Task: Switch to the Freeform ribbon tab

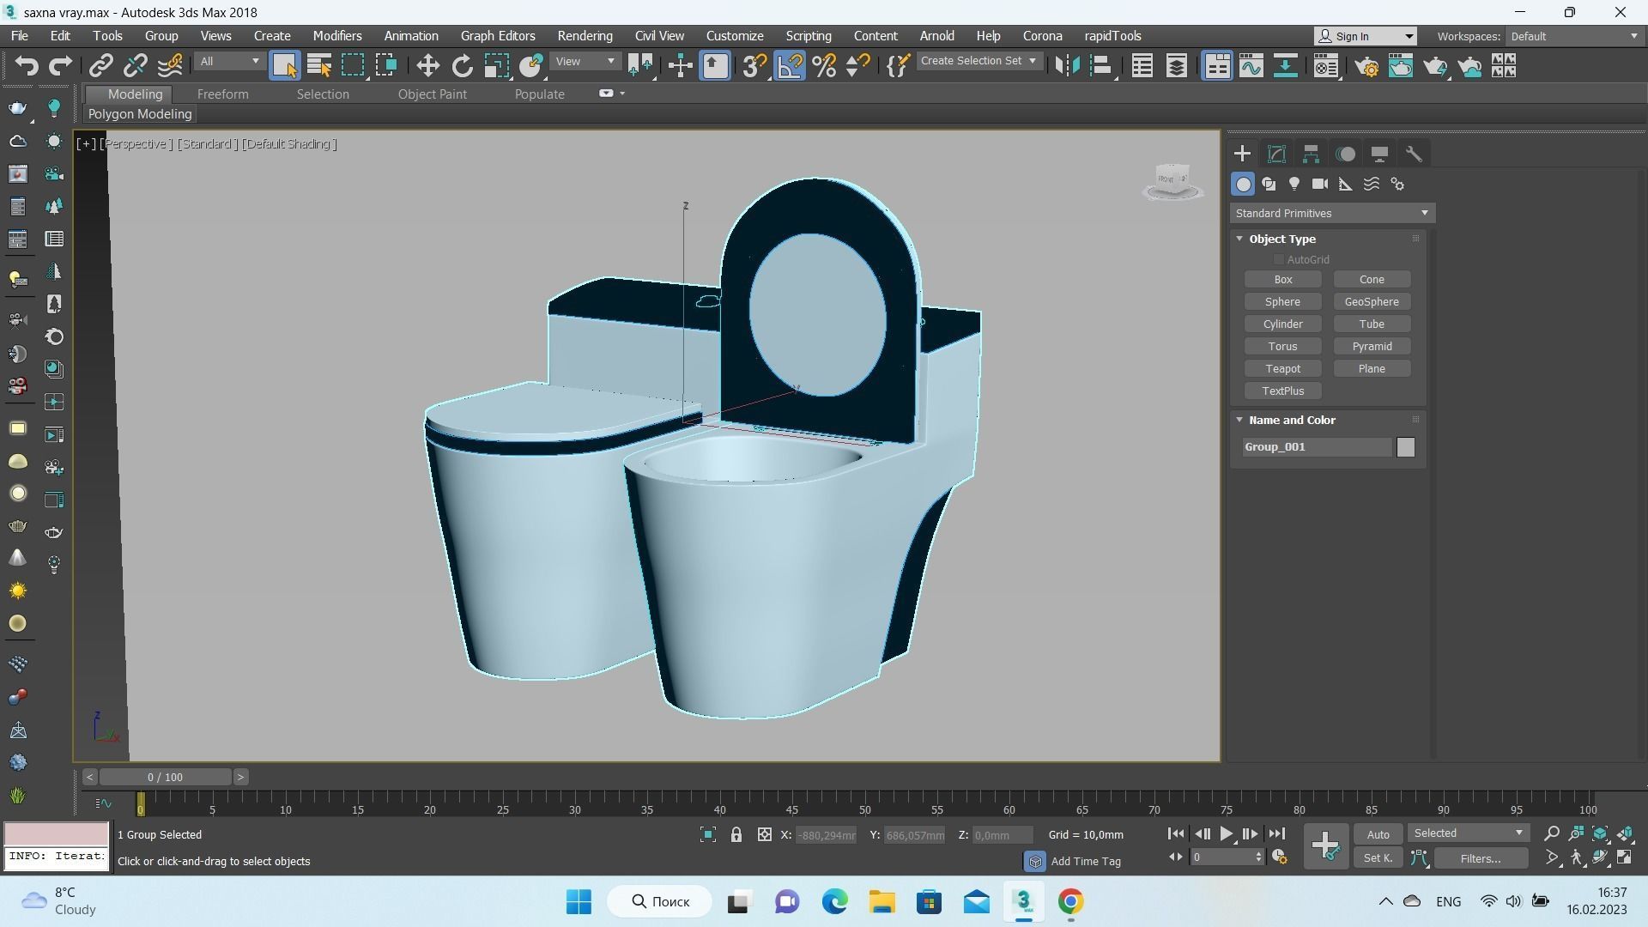Action: point(222,94)
